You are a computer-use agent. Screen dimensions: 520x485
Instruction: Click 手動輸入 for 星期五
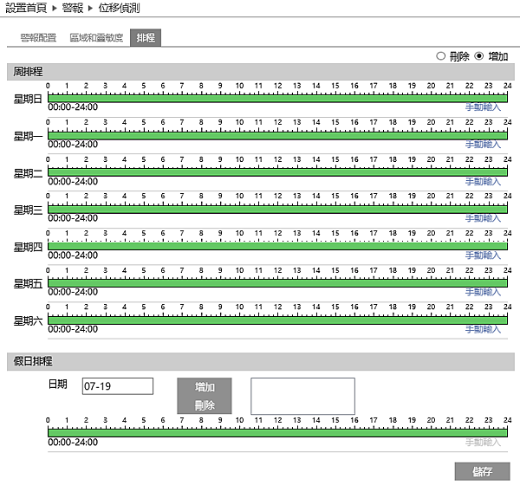[x=483, y=292]
